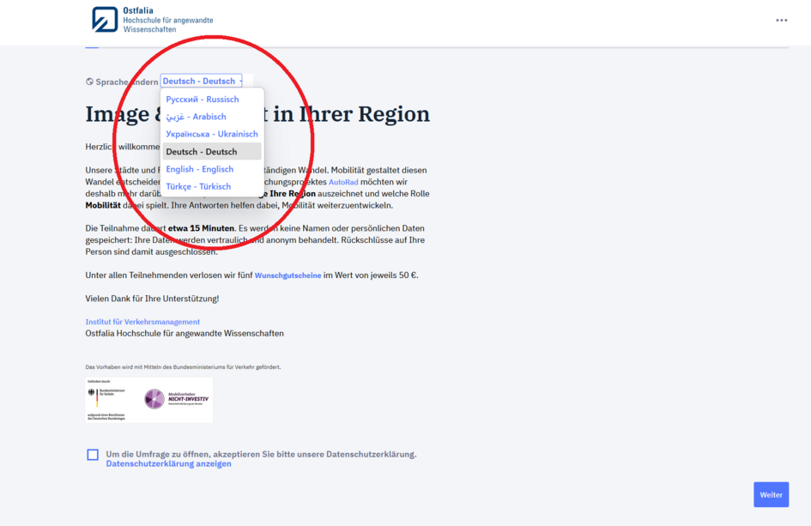Click the 'Vielen Dank für Ihre Unterstützung!' text
Screen dimensions: 811x526
152,299
